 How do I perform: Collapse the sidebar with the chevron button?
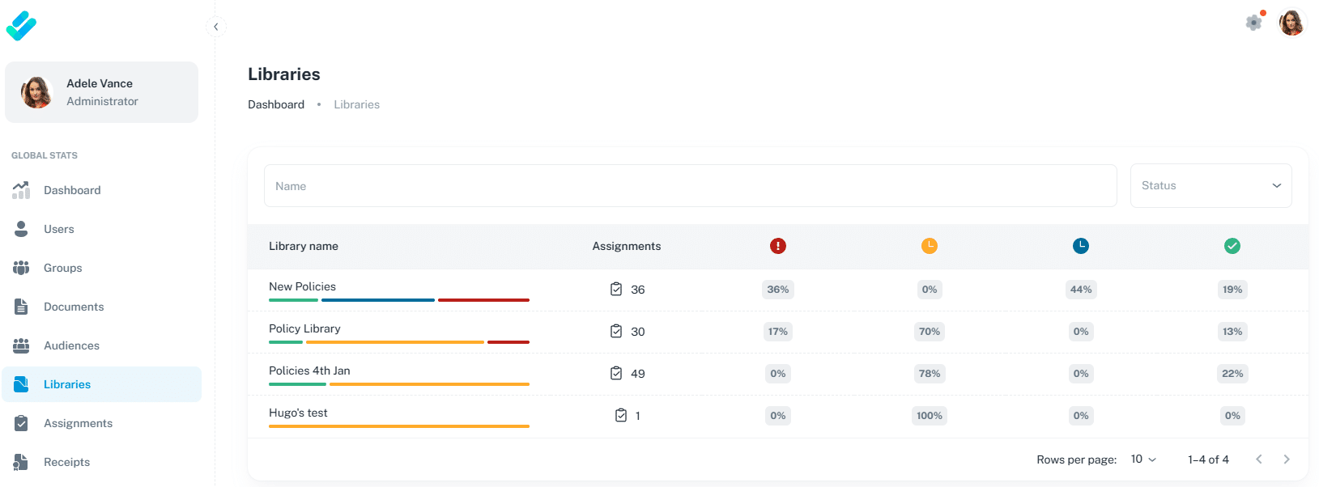pos(216,27)
